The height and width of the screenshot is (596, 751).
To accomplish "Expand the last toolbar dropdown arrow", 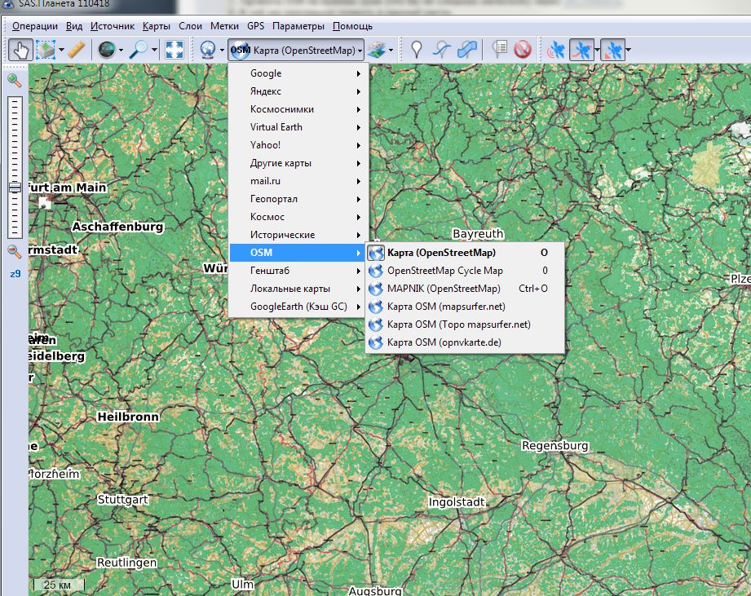I will tap(629, 50).
